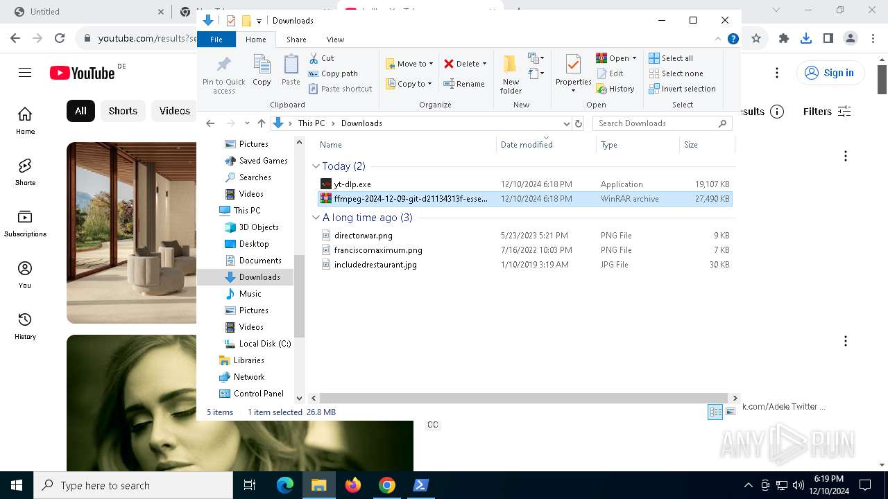Click Pin to Quick access icon
Screen dimensions: 888x499
pos(223,74)
